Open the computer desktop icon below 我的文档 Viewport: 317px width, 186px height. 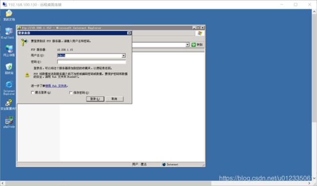[x=8, y=33]
